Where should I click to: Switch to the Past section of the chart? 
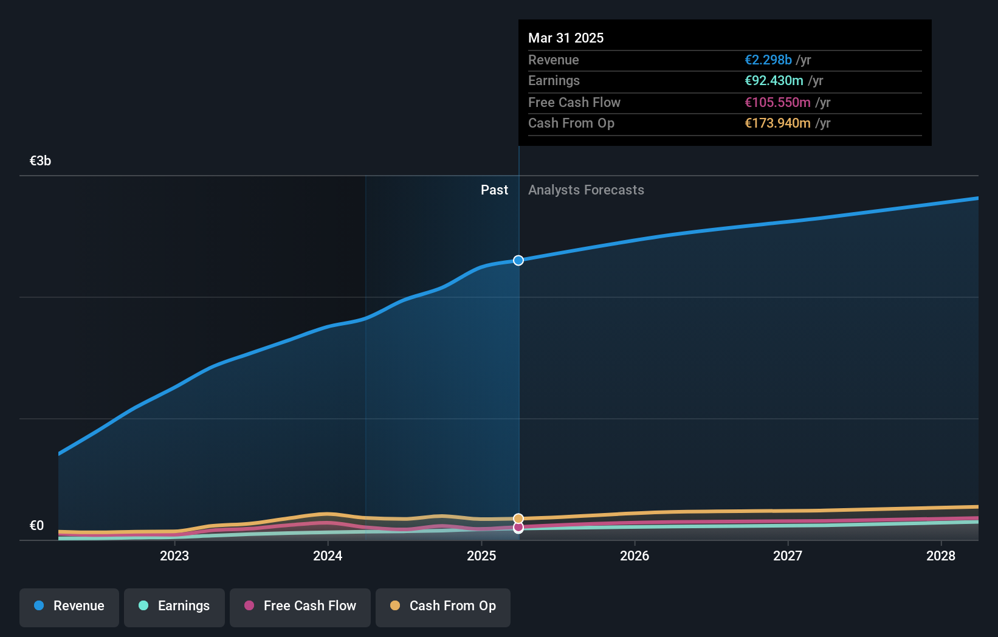coord(494,190)
